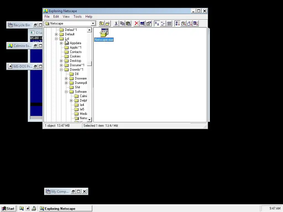283x212 pixels.
Task: Open the Tools menu
Action: (77, 16)
